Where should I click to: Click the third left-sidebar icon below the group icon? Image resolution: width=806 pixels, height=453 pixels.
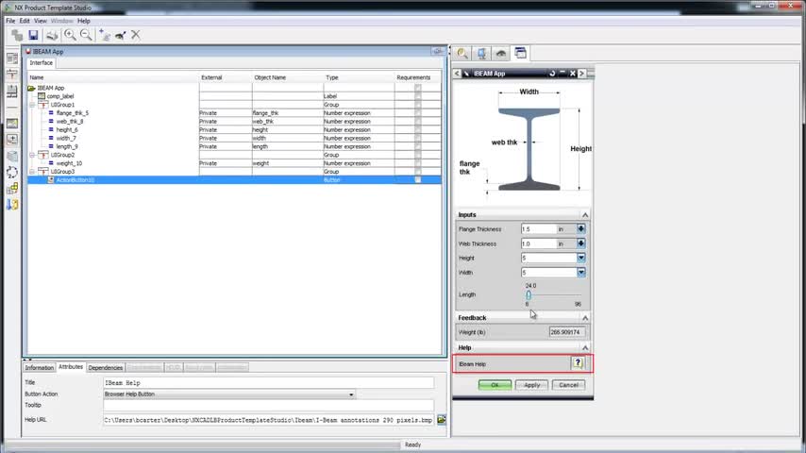click(12, 91)
